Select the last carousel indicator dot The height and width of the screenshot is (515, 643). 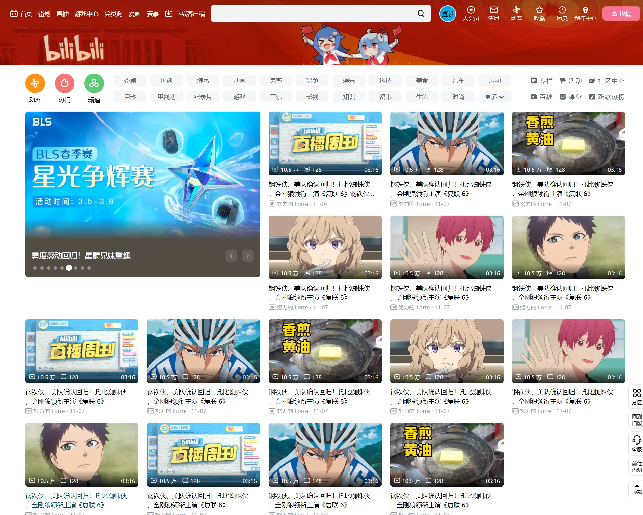[x=89, y=268]
